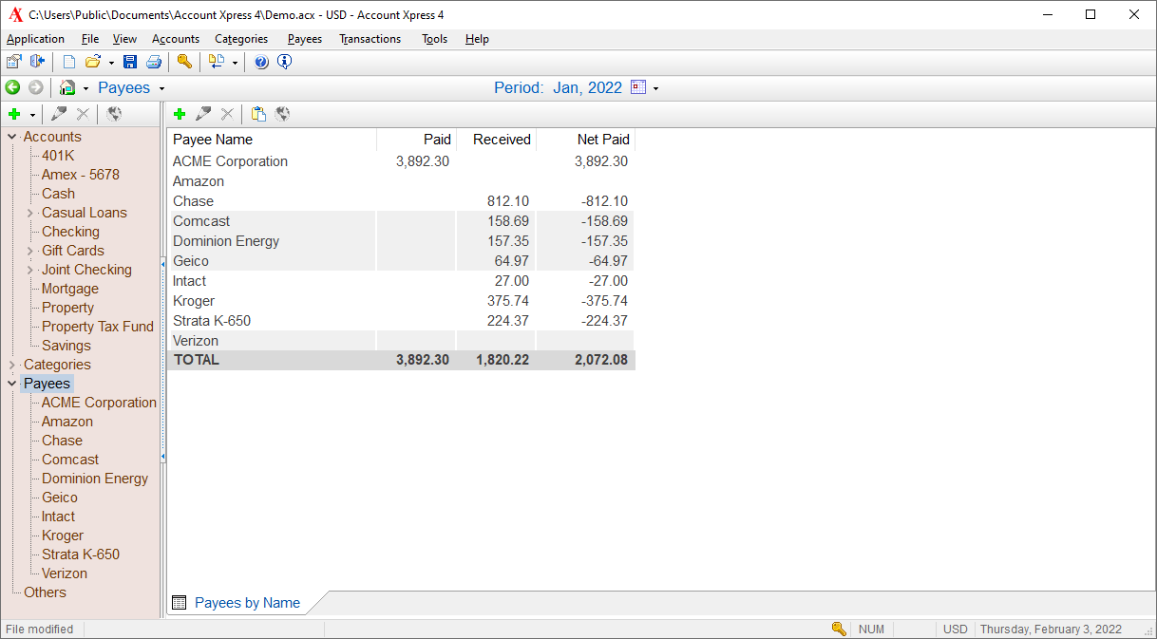Click the clipboard paste icon above the payee list

click(x=258, y=114)
